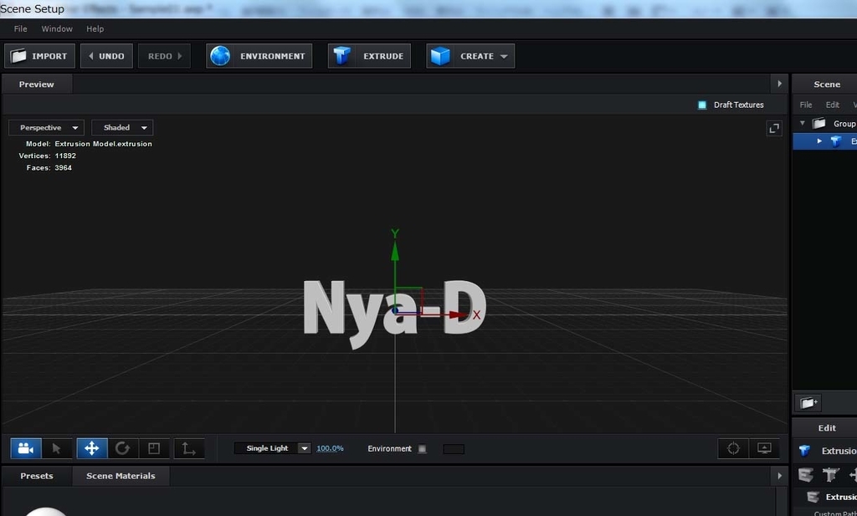Open the Preview panel flyout arrow
This screenshot has height=516, width=857.
pyautogui.click(x=779, y=84)
